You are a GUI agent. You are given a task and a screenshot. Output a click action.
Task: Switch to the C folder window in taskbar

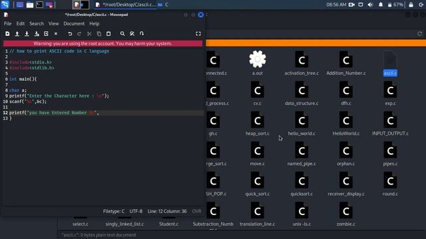coord(163,5)
